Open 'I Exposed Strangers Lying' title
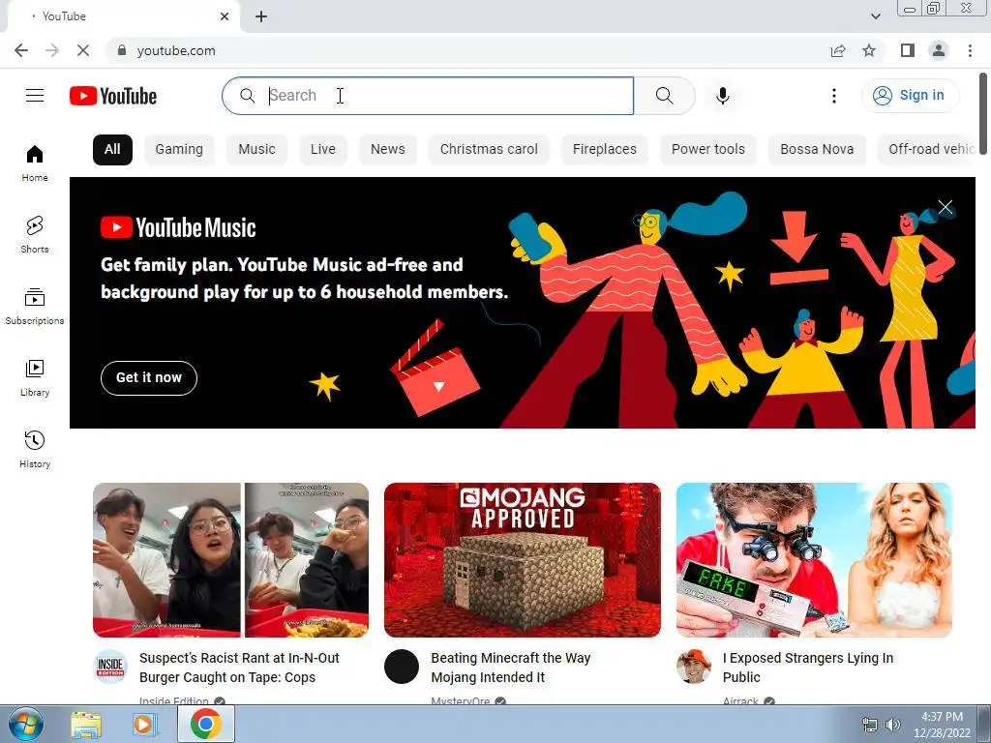The image size is (991, 743). (808, 668)
